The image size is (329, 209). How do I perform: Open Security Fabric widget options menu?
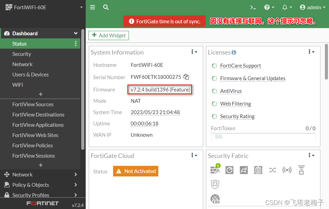point(312,155)
